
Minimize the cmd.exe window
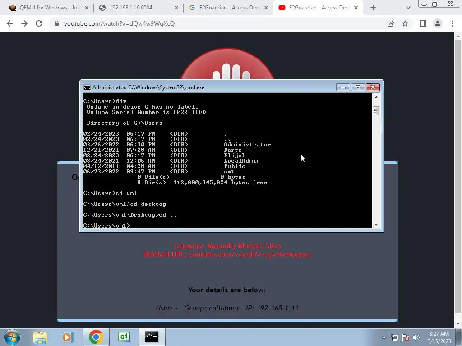[343, 87]
